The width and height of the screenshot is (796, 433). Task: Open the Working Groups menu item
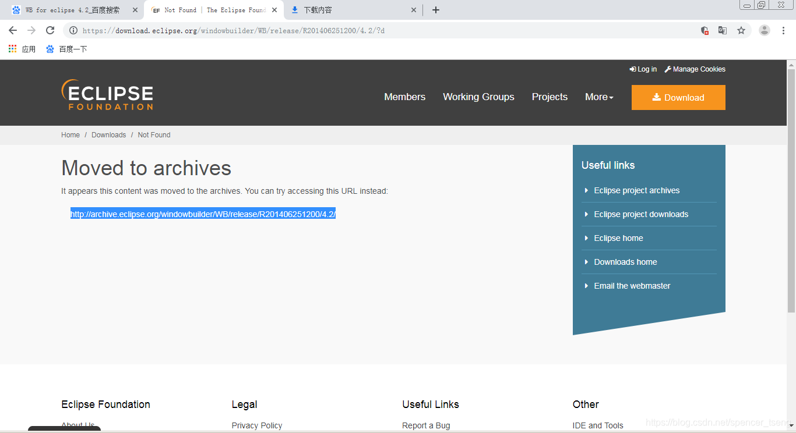point(478,97)
